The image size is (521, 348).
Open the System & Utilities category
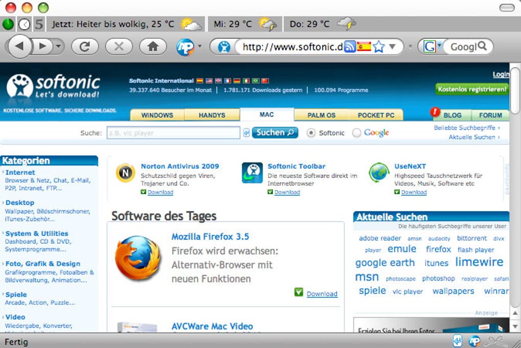pos(37,234)
